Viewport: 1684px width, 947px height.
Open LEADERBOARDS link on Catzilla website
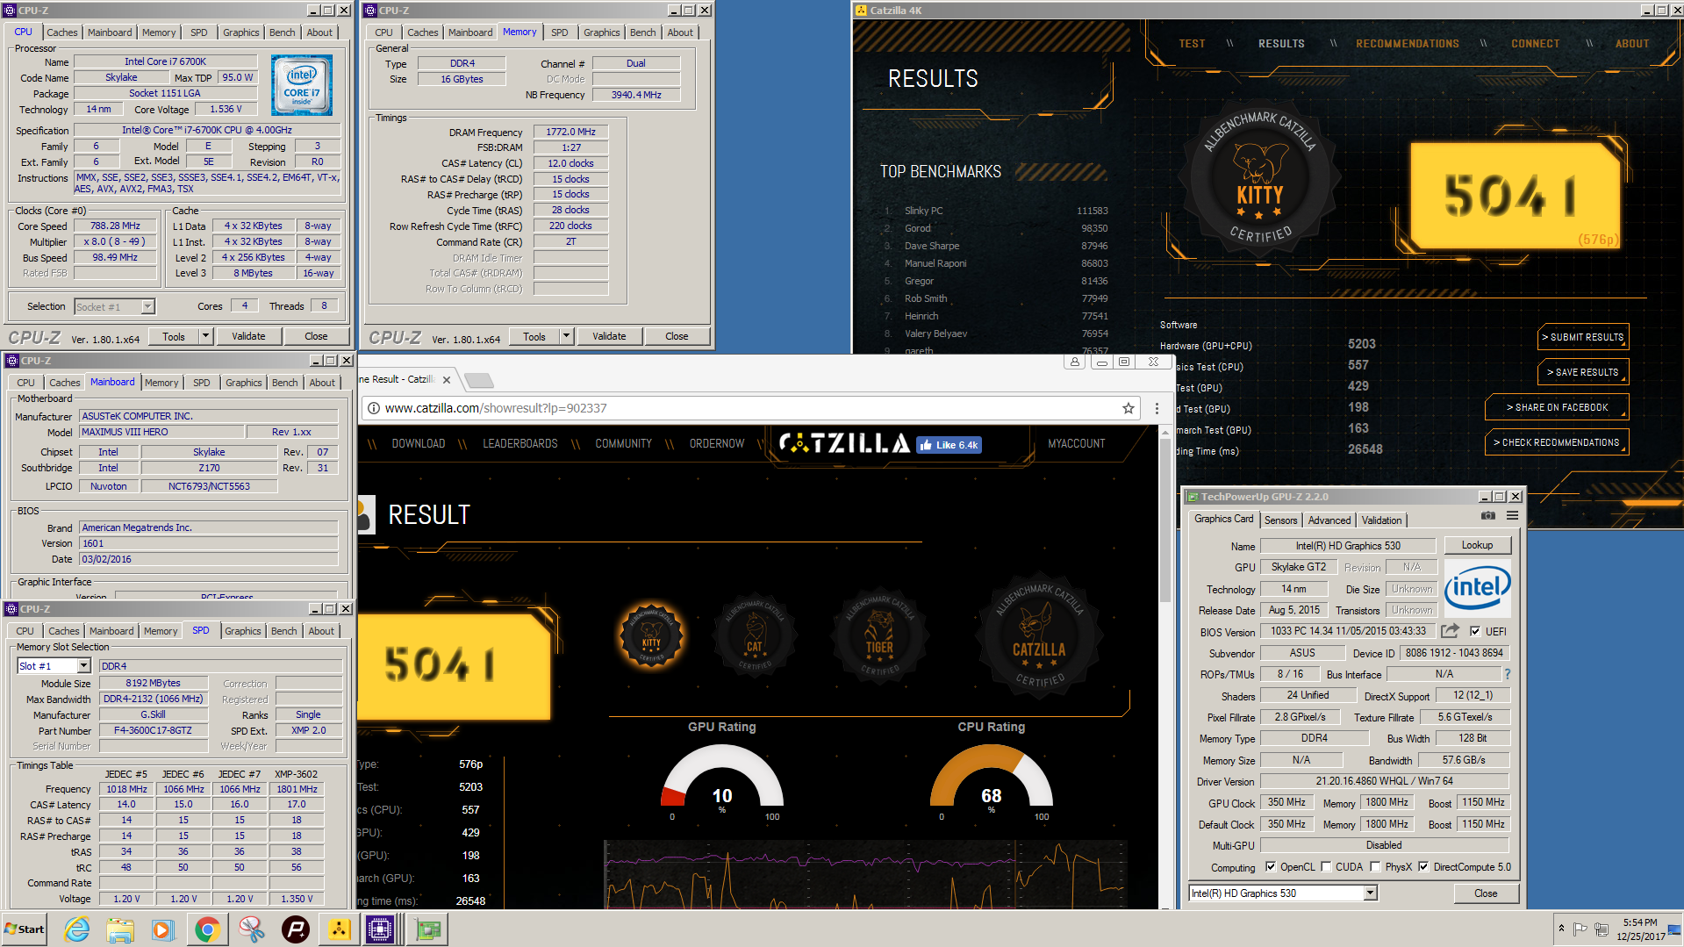[x=520, y=444]
